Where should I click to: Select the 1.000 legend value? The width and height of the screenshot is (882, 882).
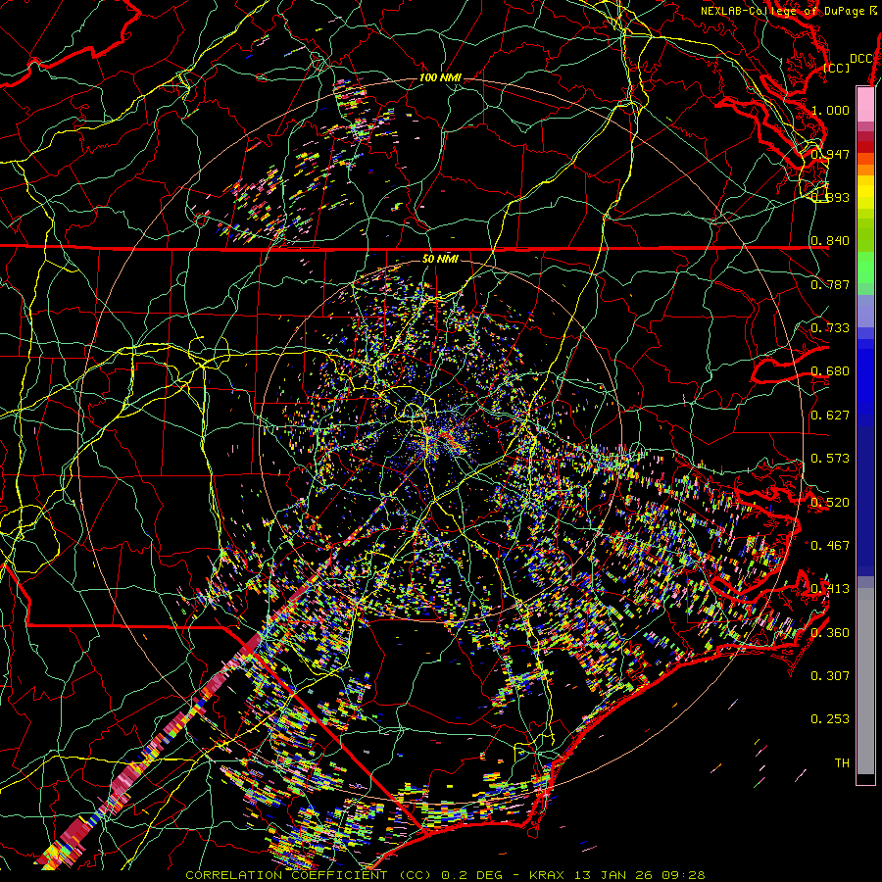tap(830, 110)
